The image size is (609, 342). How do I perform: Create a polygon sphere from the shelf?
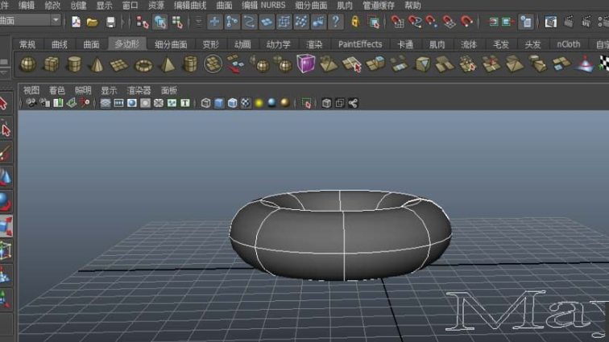27,64
